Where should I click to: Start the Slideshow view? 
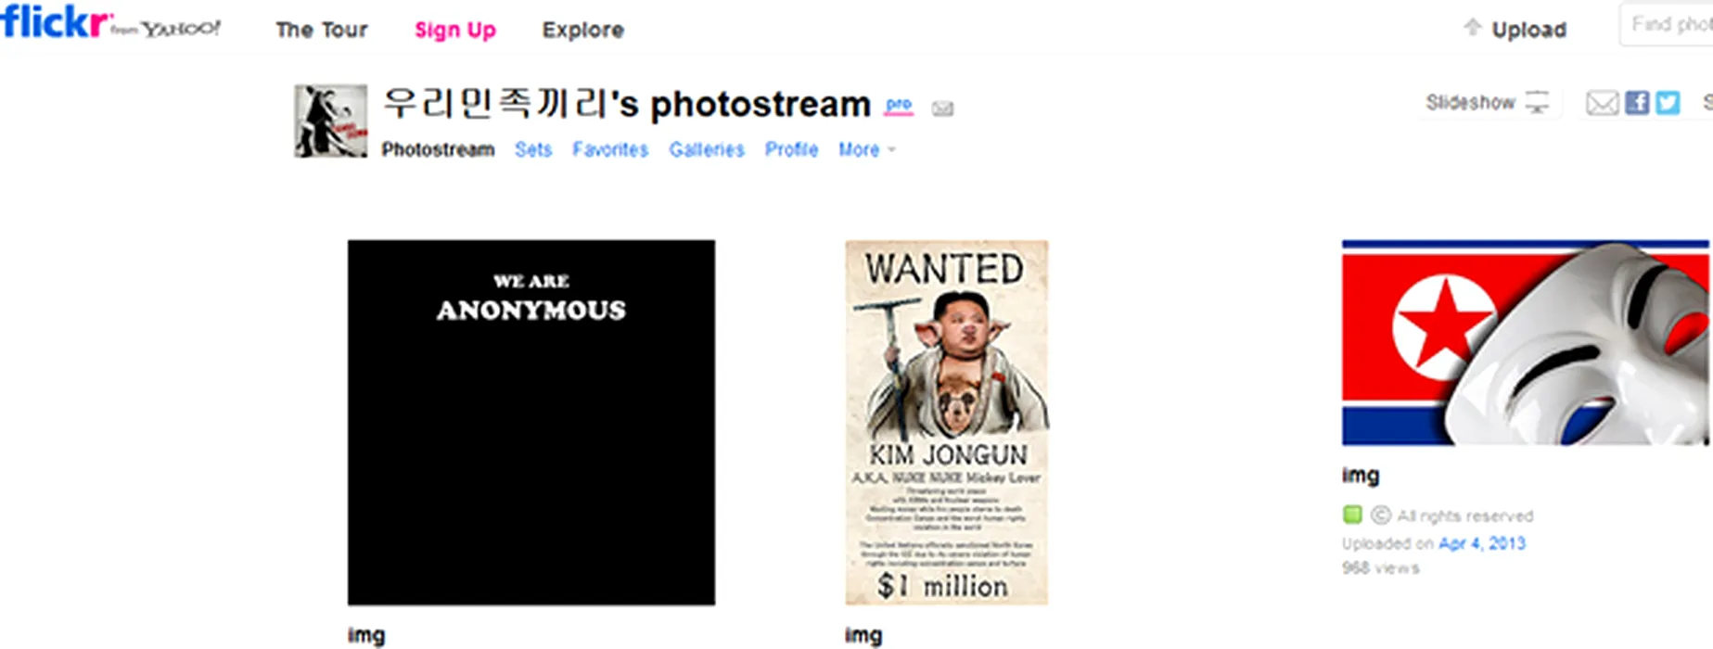coord(1488,102)
